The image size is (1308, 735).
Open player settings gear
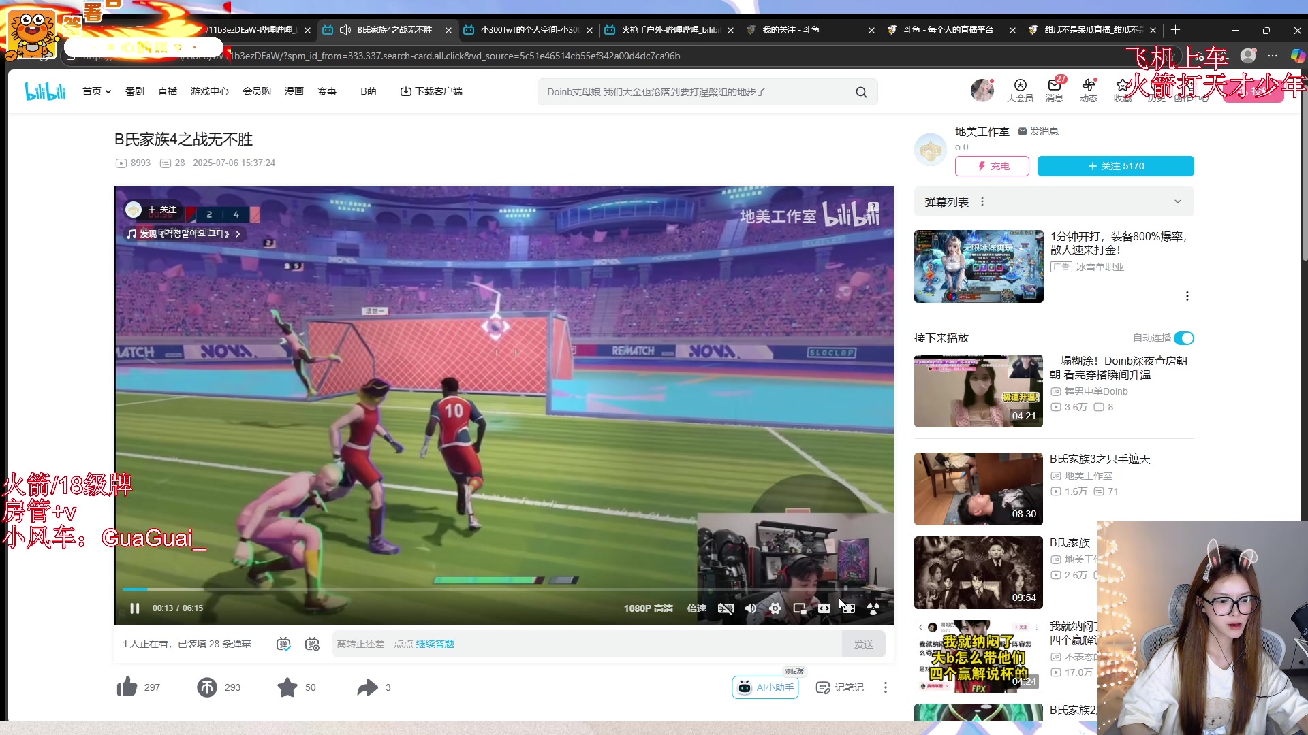click(775, 608)
